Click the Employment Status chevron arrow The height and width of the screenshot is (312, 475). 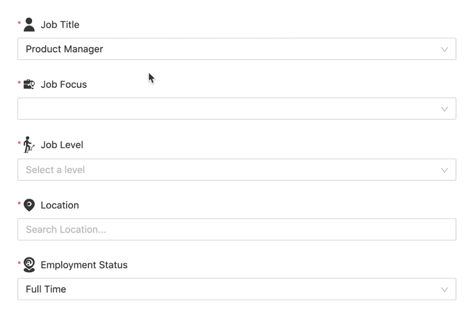click(444, 289)
